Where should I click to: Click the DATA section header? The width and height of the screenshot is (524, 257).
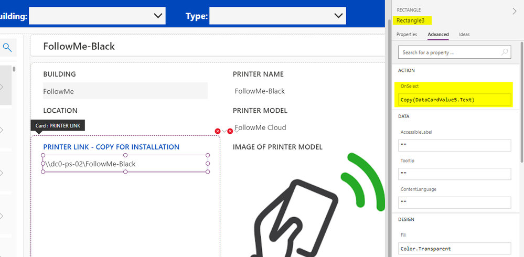tap(404, 116)
